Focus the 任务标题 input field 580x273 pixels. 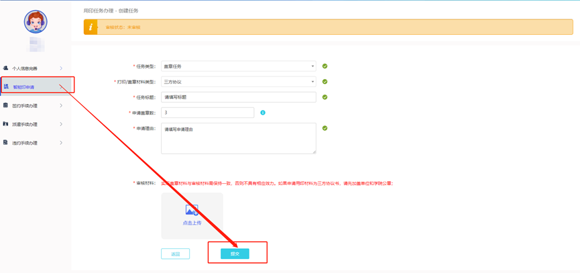tap(238, 97)
